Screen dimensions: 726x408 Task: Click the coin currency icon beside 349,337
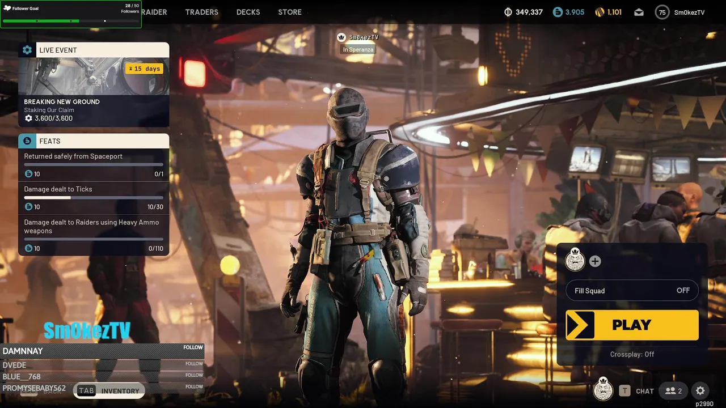(508, 12)
